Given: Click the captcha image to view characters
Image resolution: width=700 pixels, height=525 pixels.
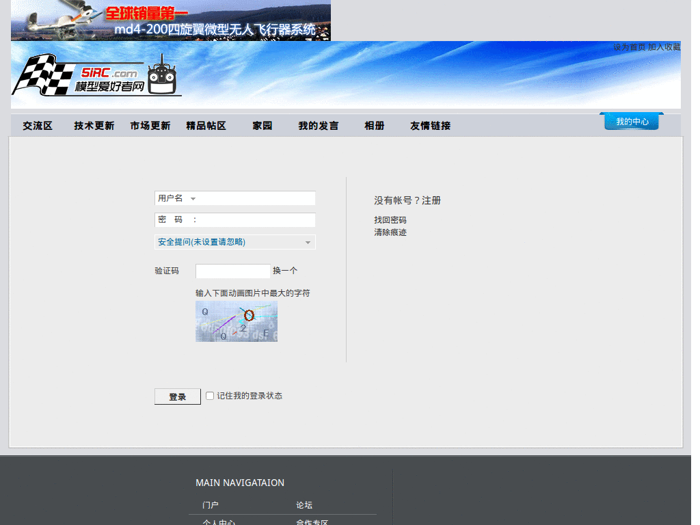Looking at the screenshot, I should (x=237, y=321).
